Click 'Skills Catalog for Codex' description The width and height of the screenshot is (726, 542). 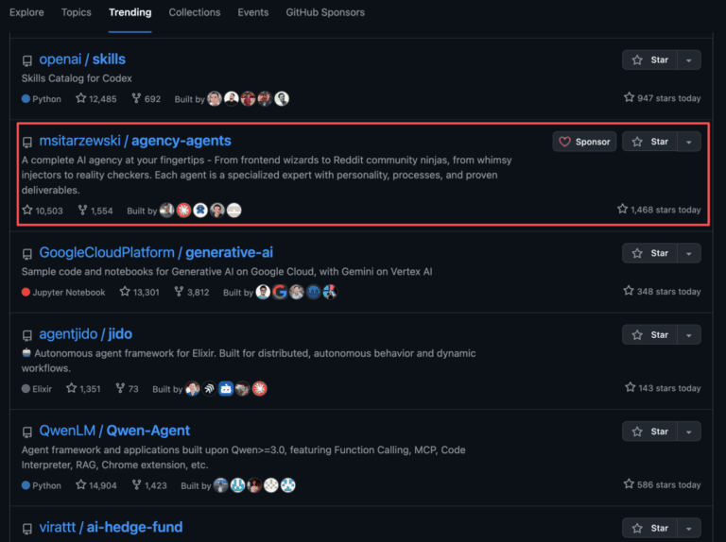[77, 78]
